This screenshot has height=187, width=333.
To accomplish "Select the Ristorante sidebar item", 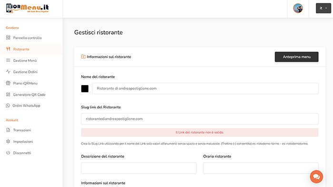I will point(31,49).
